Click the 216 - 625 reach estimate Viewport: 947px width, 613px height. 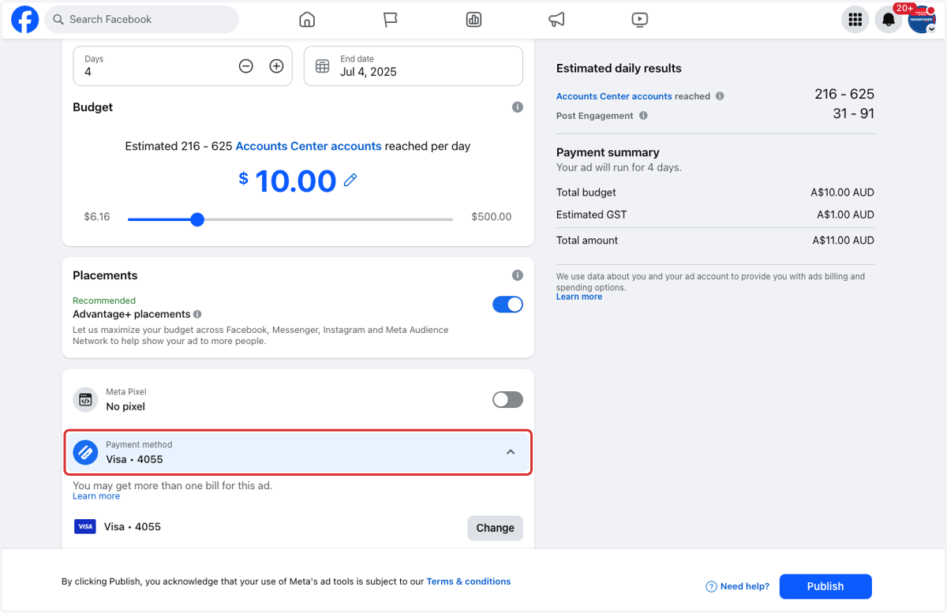tap(844, 94)
